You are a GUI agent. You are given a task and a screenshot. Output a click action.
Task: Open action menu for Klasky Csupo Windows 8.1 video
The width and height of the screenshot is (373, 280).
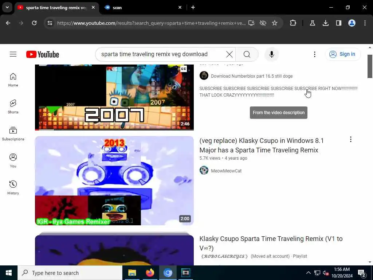[351, 139]
